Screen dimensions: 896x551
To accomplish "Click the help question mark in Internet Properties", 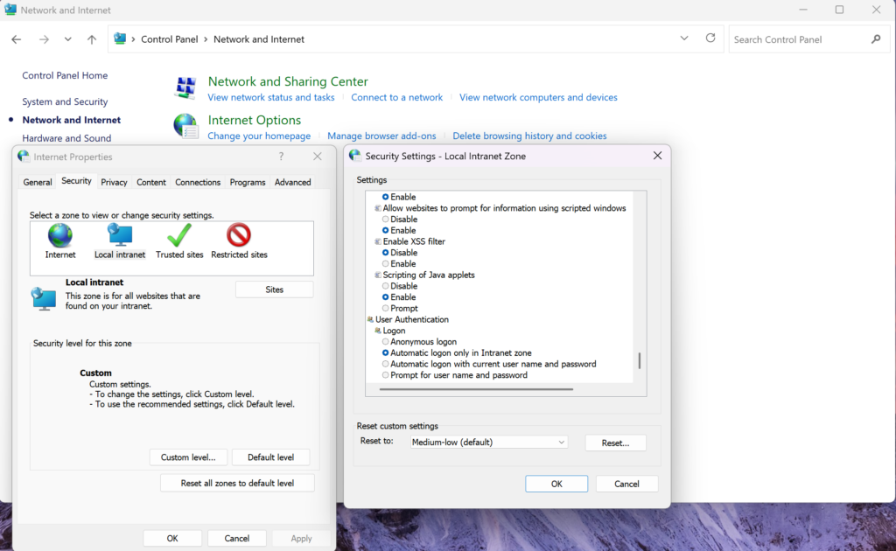I will point(281,157).
